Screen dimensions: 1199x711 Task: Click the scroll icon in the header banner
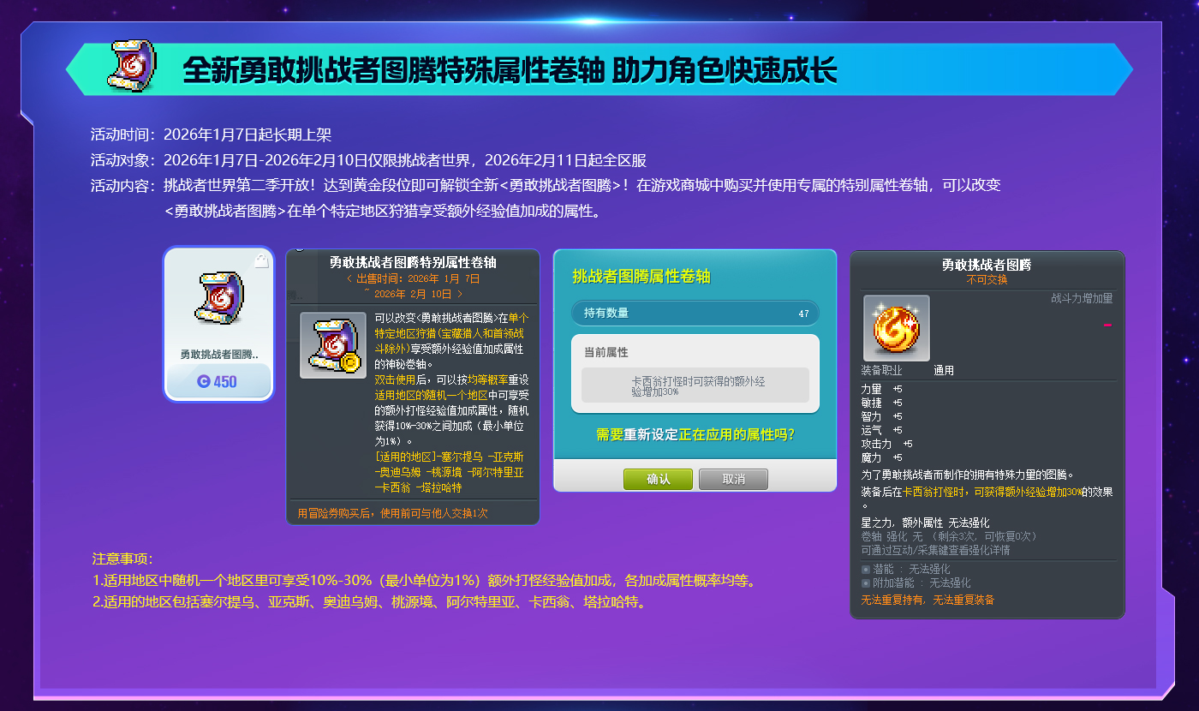tap(132, 66)
